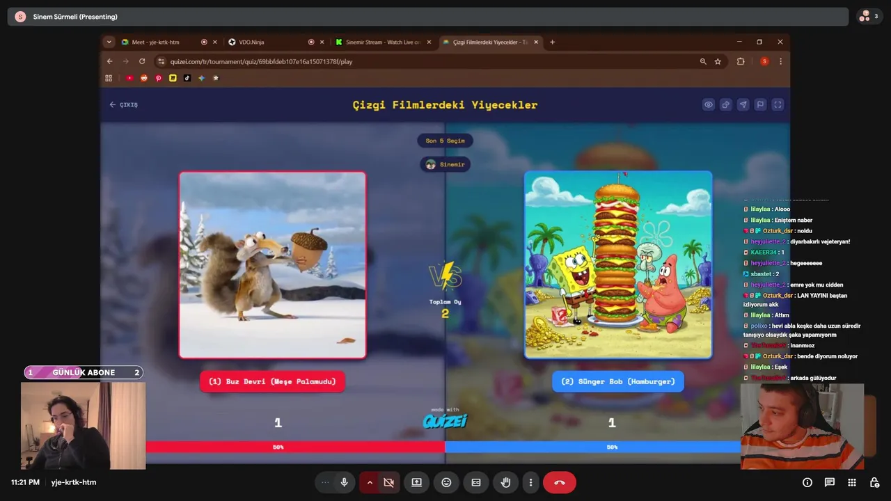Open audio settings three-dot pill beside microphone

coord(324,482)
